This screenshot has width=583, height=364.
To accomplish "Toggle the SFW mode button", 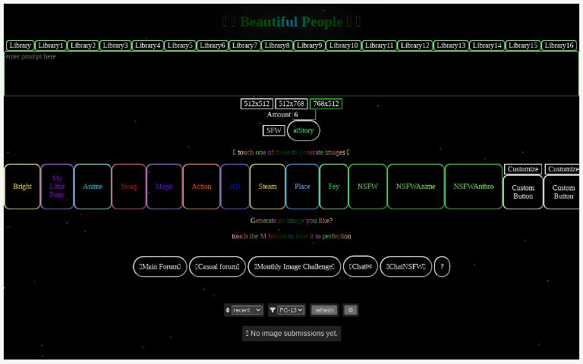I will pos(273,130).
